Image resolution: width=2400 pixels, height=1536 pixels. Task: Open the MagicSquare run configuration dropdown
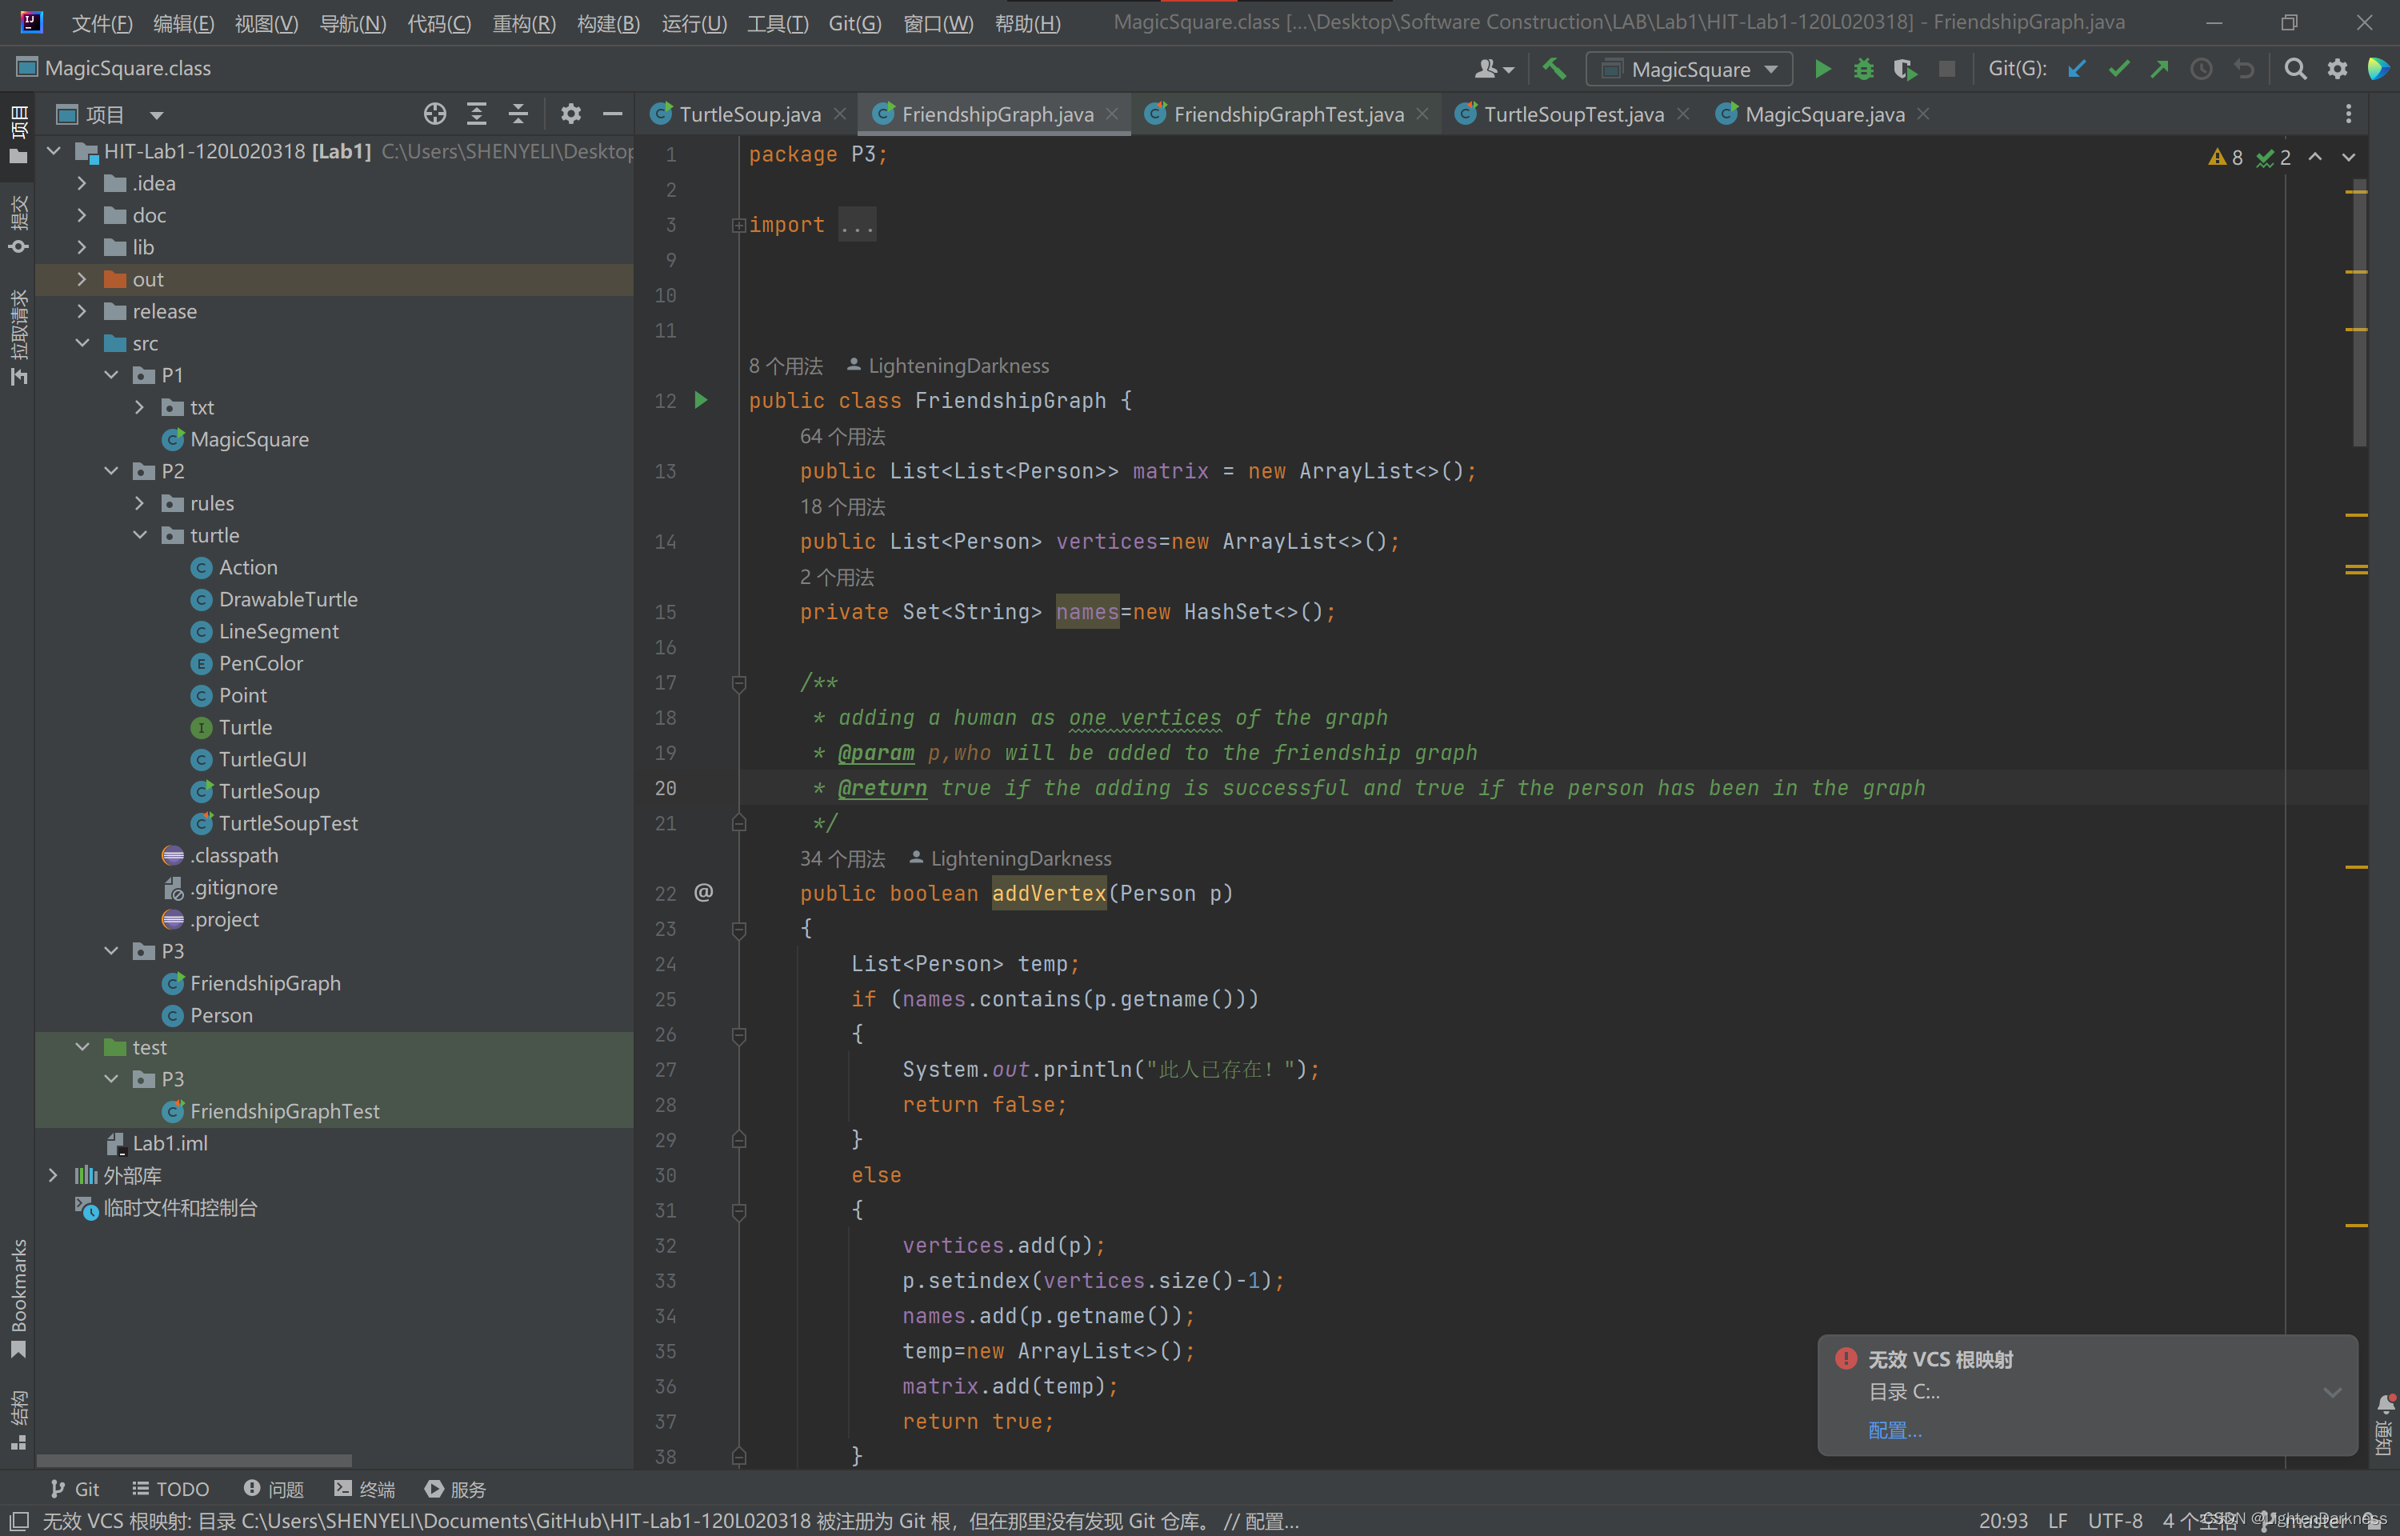coord(1690,69)
